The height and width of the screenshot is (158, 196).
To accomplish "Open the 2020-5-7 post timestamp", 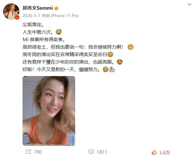I will click(31, 16).
